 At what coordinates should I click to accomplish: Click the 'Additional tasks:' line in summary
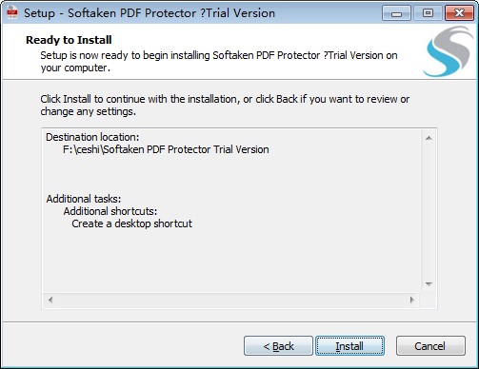point(84,199)
